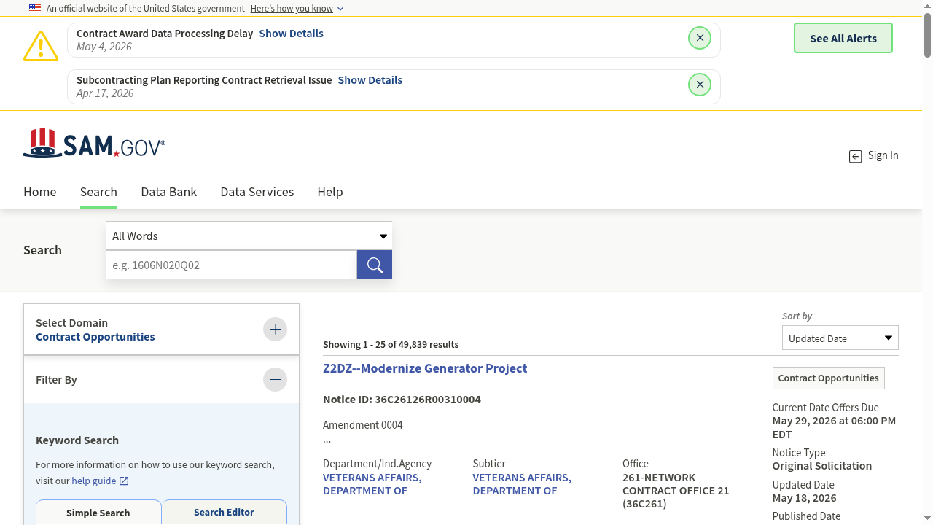933x525 pixels.
Task: Click the yellow warning triangle alert icon
Action: point(41,46)
